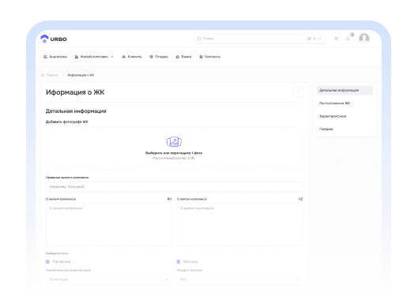
Task: Check the Ипотека checkbox
Action: pyautogui.click(x=179, y=261)
